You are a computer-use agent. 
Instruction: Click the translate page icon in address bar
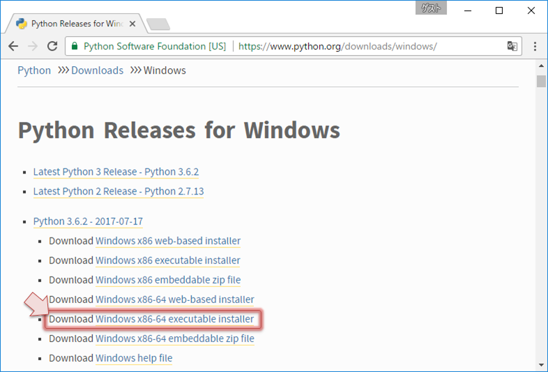pyautogui.click(x=512, y=47)
